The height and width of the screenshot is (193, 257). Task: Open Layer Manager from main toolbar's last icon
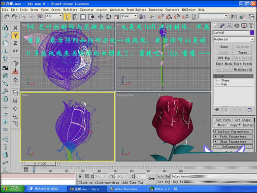[252, 17]
